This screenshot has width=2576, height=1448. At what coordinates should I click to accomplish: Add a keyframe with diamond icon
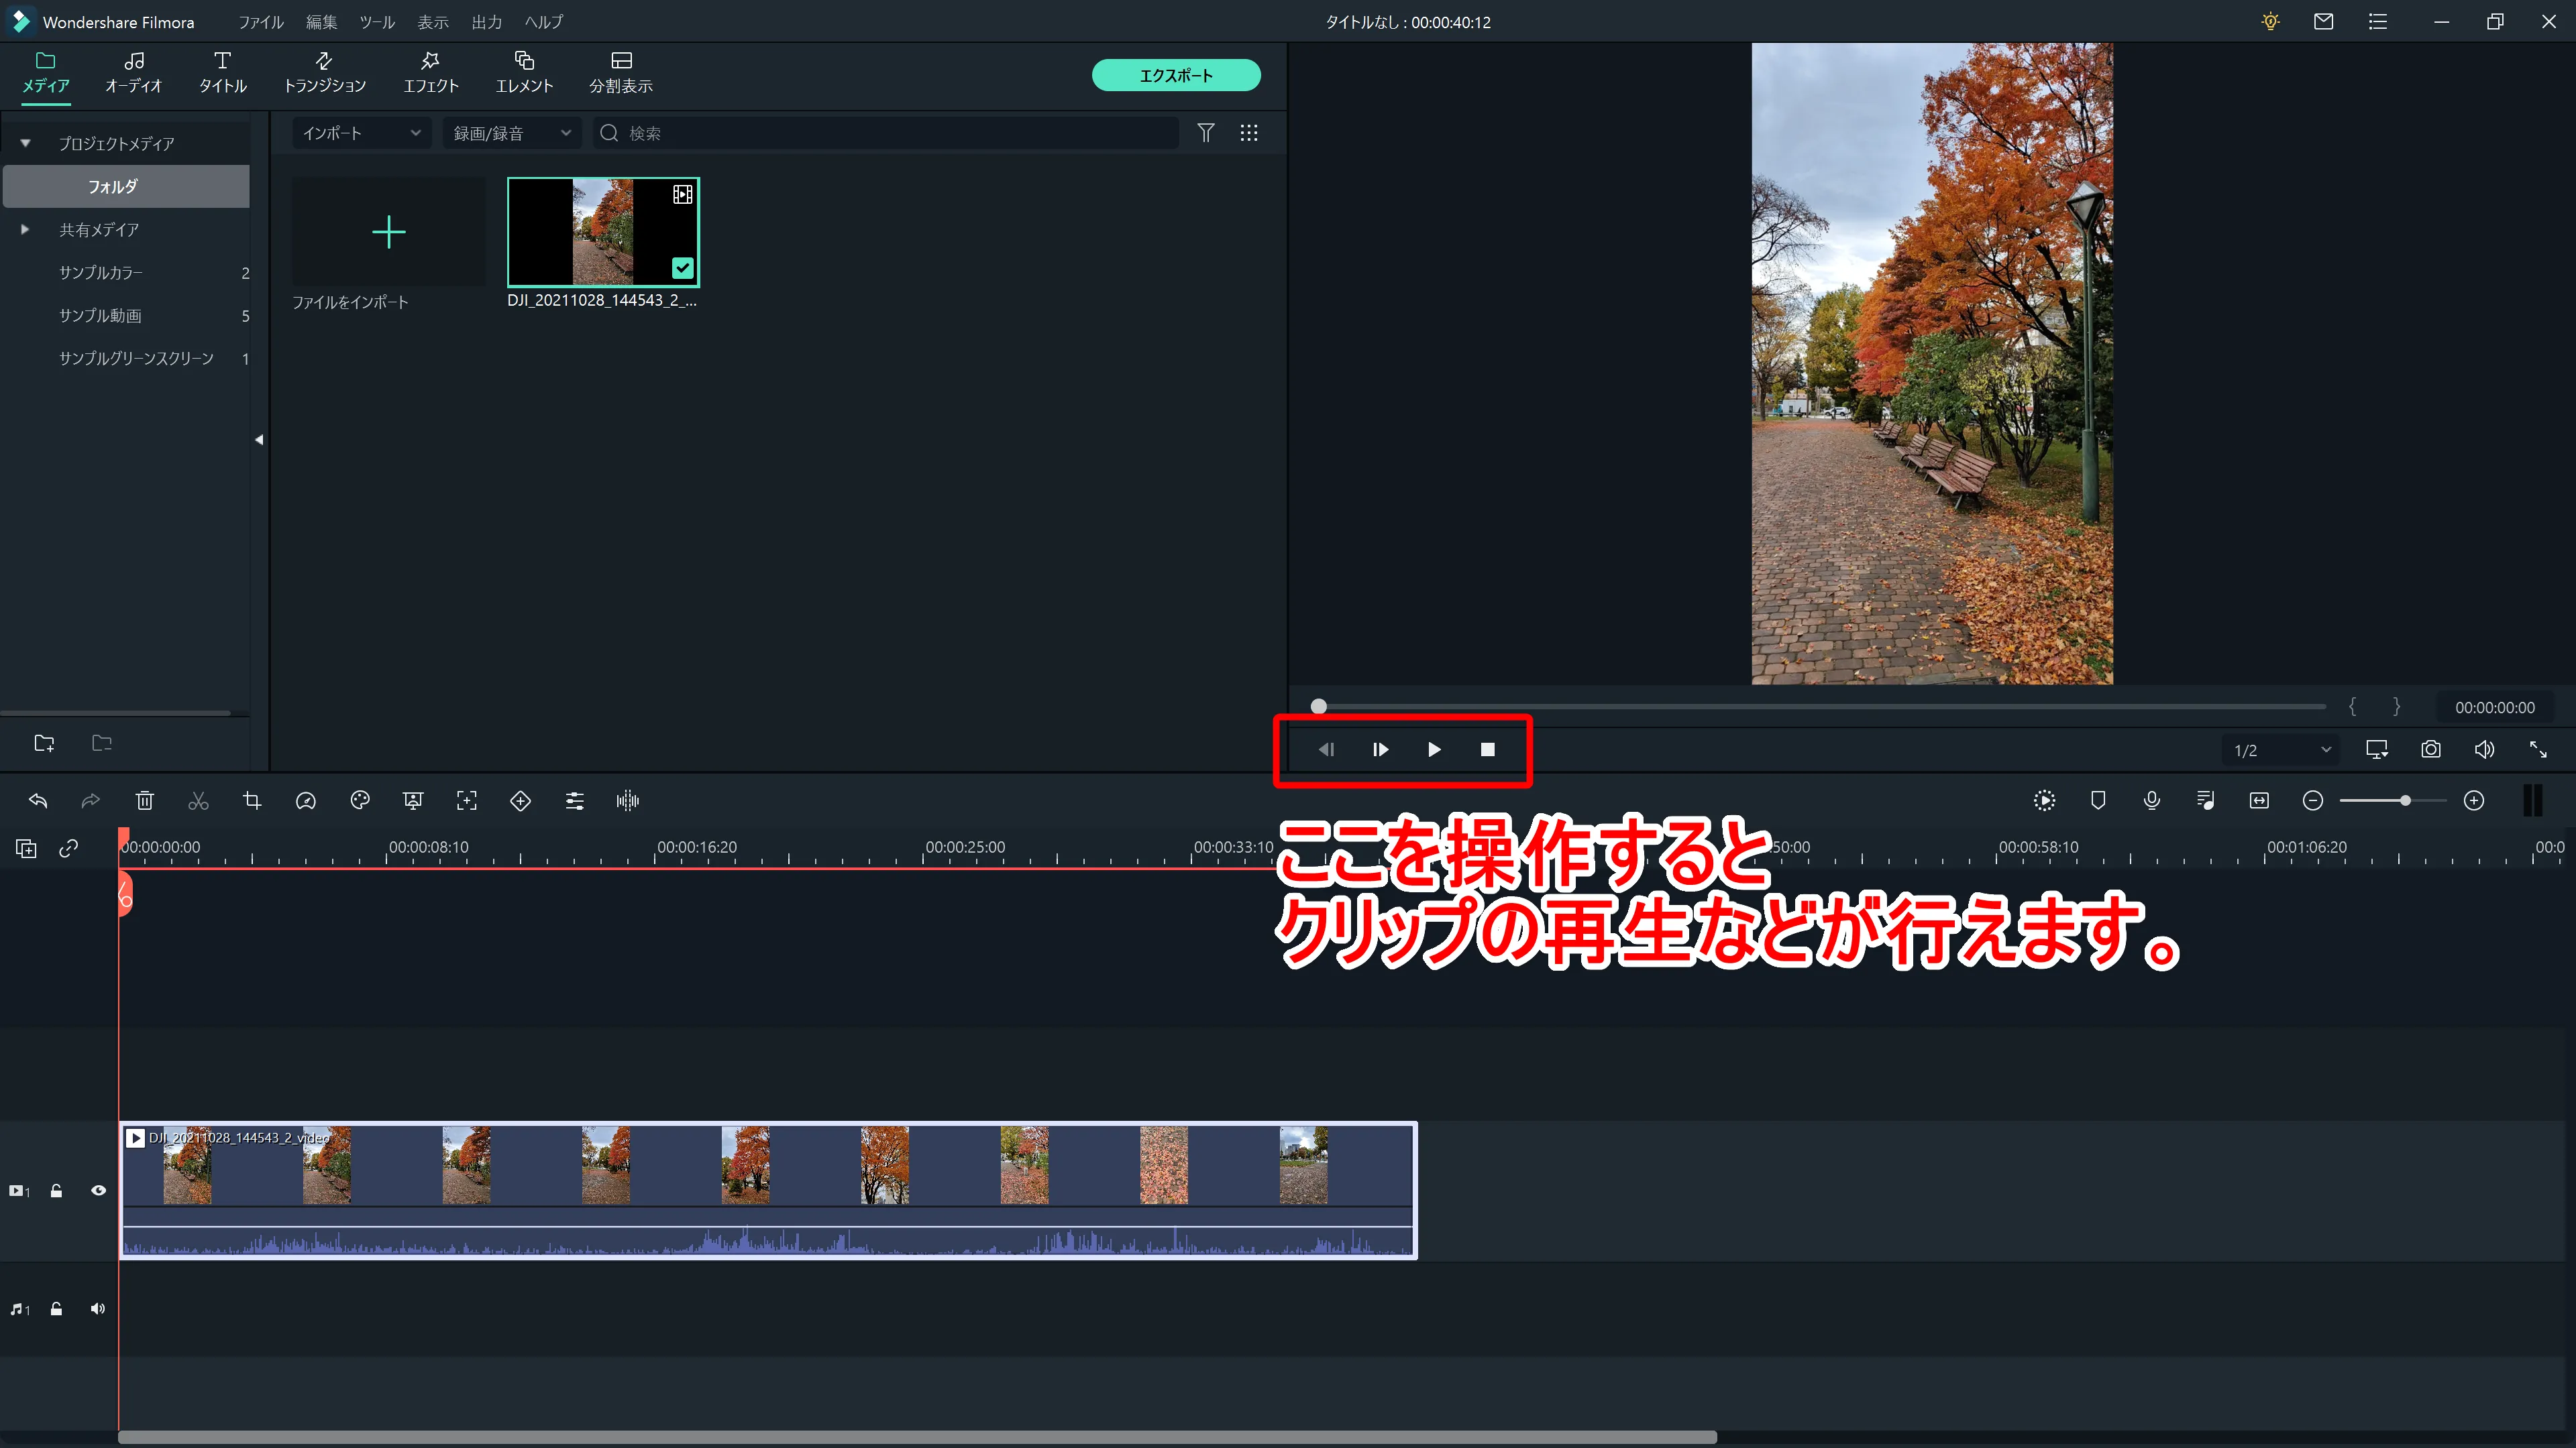(520, 800)
